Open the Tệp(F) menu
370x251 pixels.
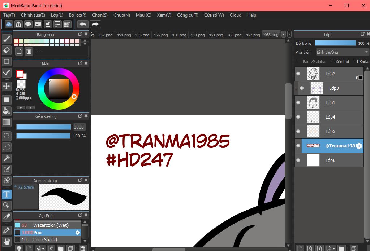pyautogui.click(x=9, y=15)
